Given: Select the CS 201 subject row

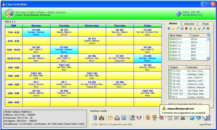Looking at the screenshot, I should (x=189, y=74).
